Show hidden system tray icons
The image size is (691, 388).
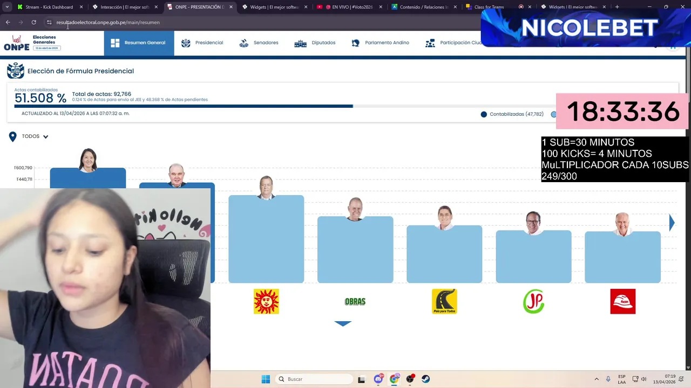pos(597,379)
